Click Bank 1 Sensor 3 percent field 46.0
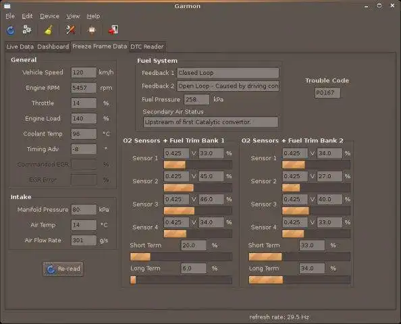The height and width of the screenshot is (324, 401). pos(211,199)
